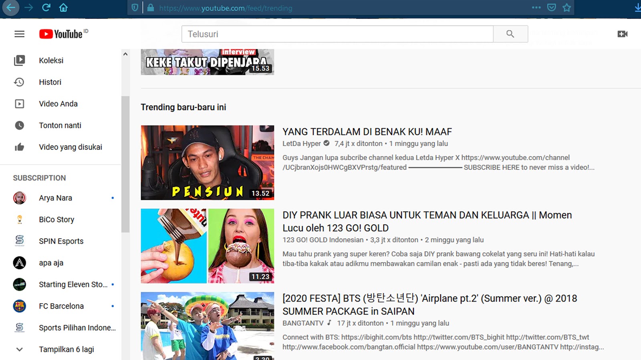Reload the page with the refresh icon
Image resolution: width=641 pixels, height=360 pixels.
coord(46,8)
